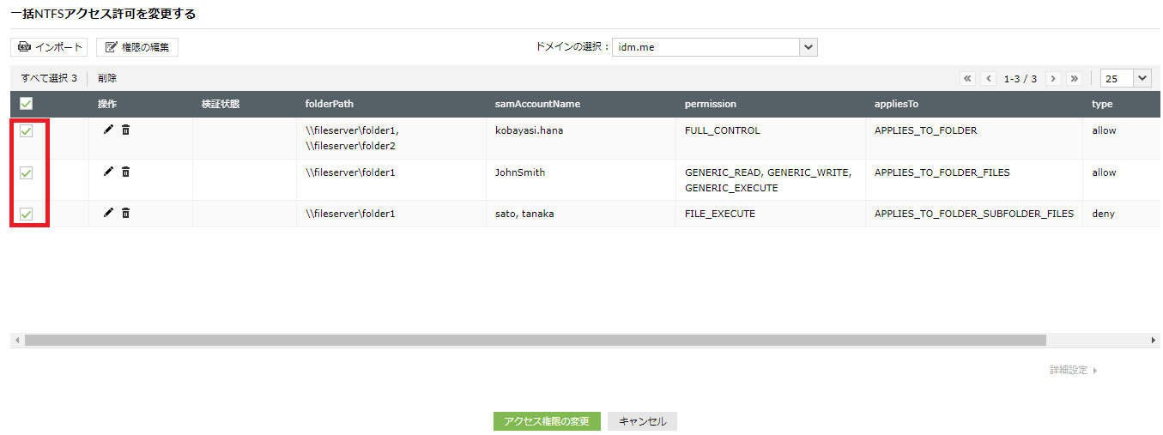Screen dimensions: 1163x435
Task: Click the permission column header
Action: coord(711,104)
